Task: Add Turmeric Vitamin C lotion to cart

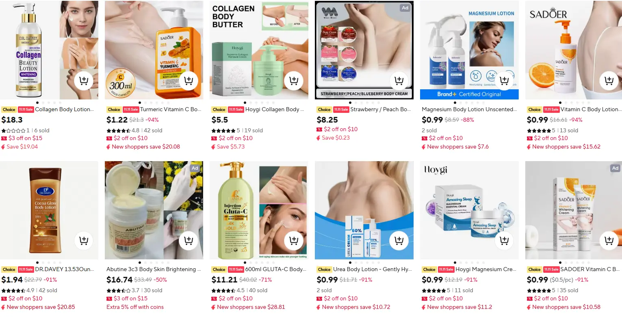Action: point(189,81)
